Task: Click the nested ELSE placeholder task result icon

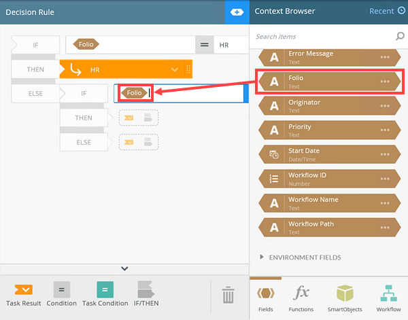Action: coord(129,143)
